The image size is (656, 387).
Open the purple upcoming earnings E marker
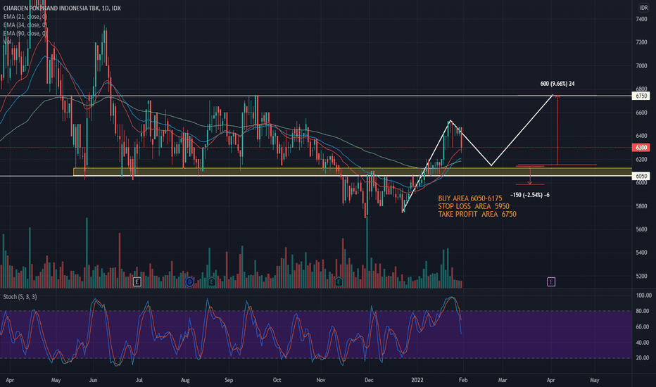coord(551,282)
